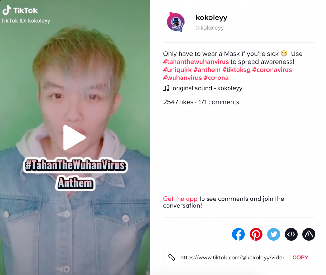The width and height of the screenshot is (326, 275).
Task: Share video to Facebook
Action: click(x=238, y=234)
